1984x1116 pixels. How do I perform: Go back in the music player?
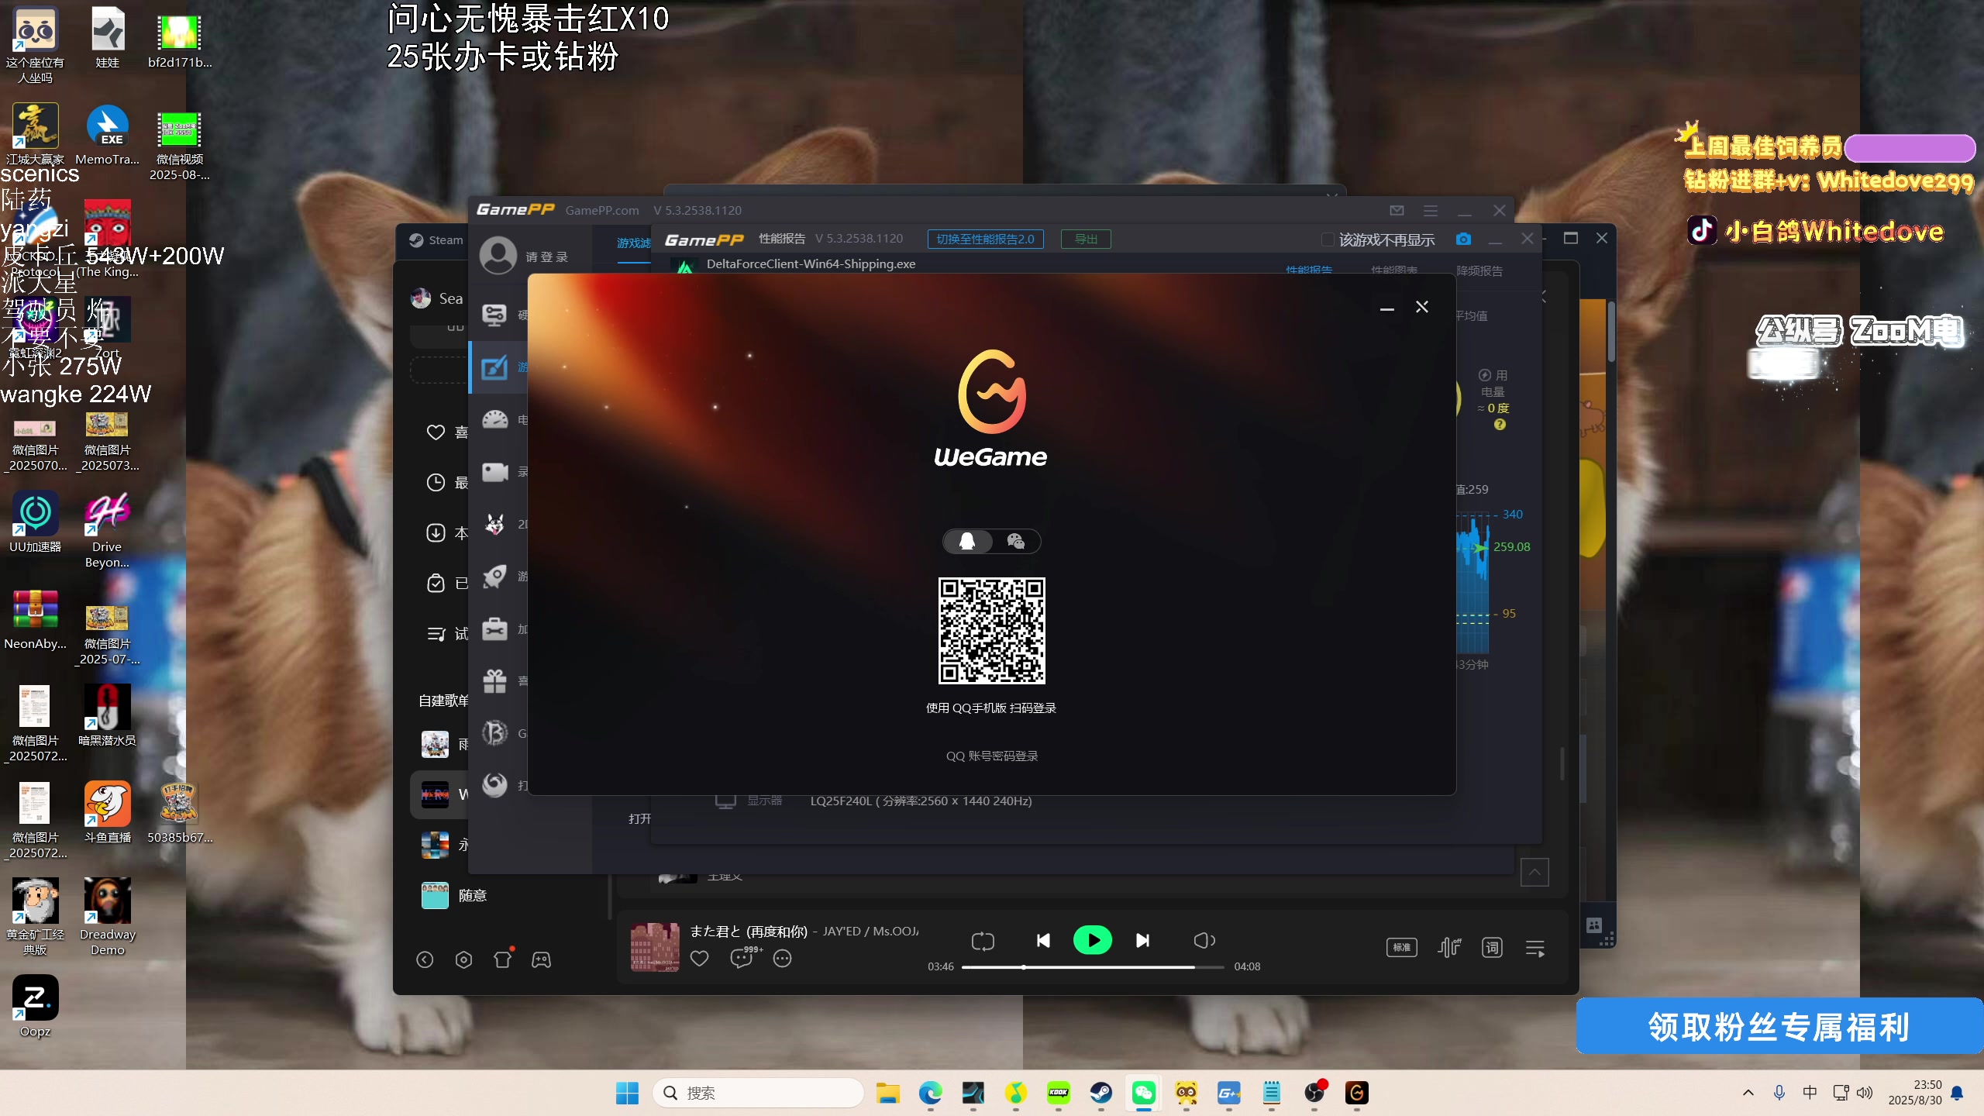point(425,959)
